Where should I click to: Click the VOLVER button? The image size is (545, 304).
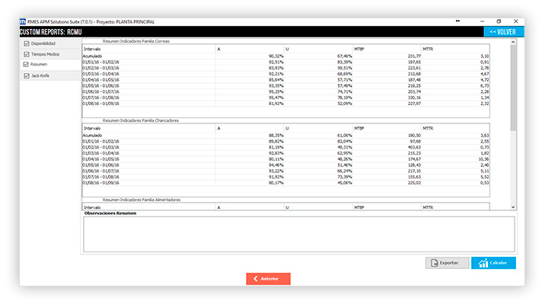pos(504,32)
